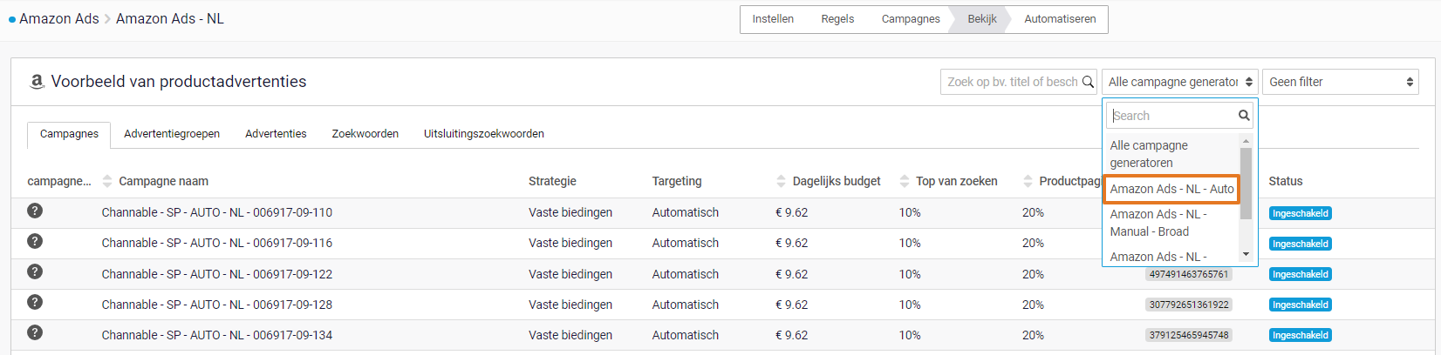
Task: Open help icon for campaign 006917-09-128
Action: tap(35, 302)
